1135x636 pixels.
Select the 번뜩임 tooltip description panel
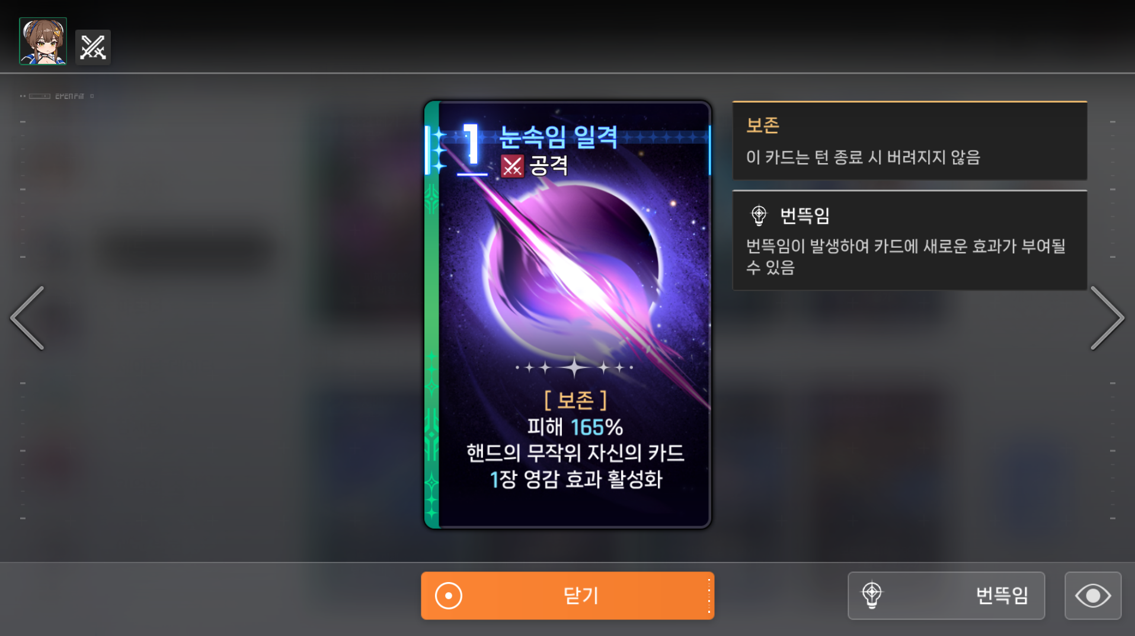pyautogui.click(x=910, y=240)
